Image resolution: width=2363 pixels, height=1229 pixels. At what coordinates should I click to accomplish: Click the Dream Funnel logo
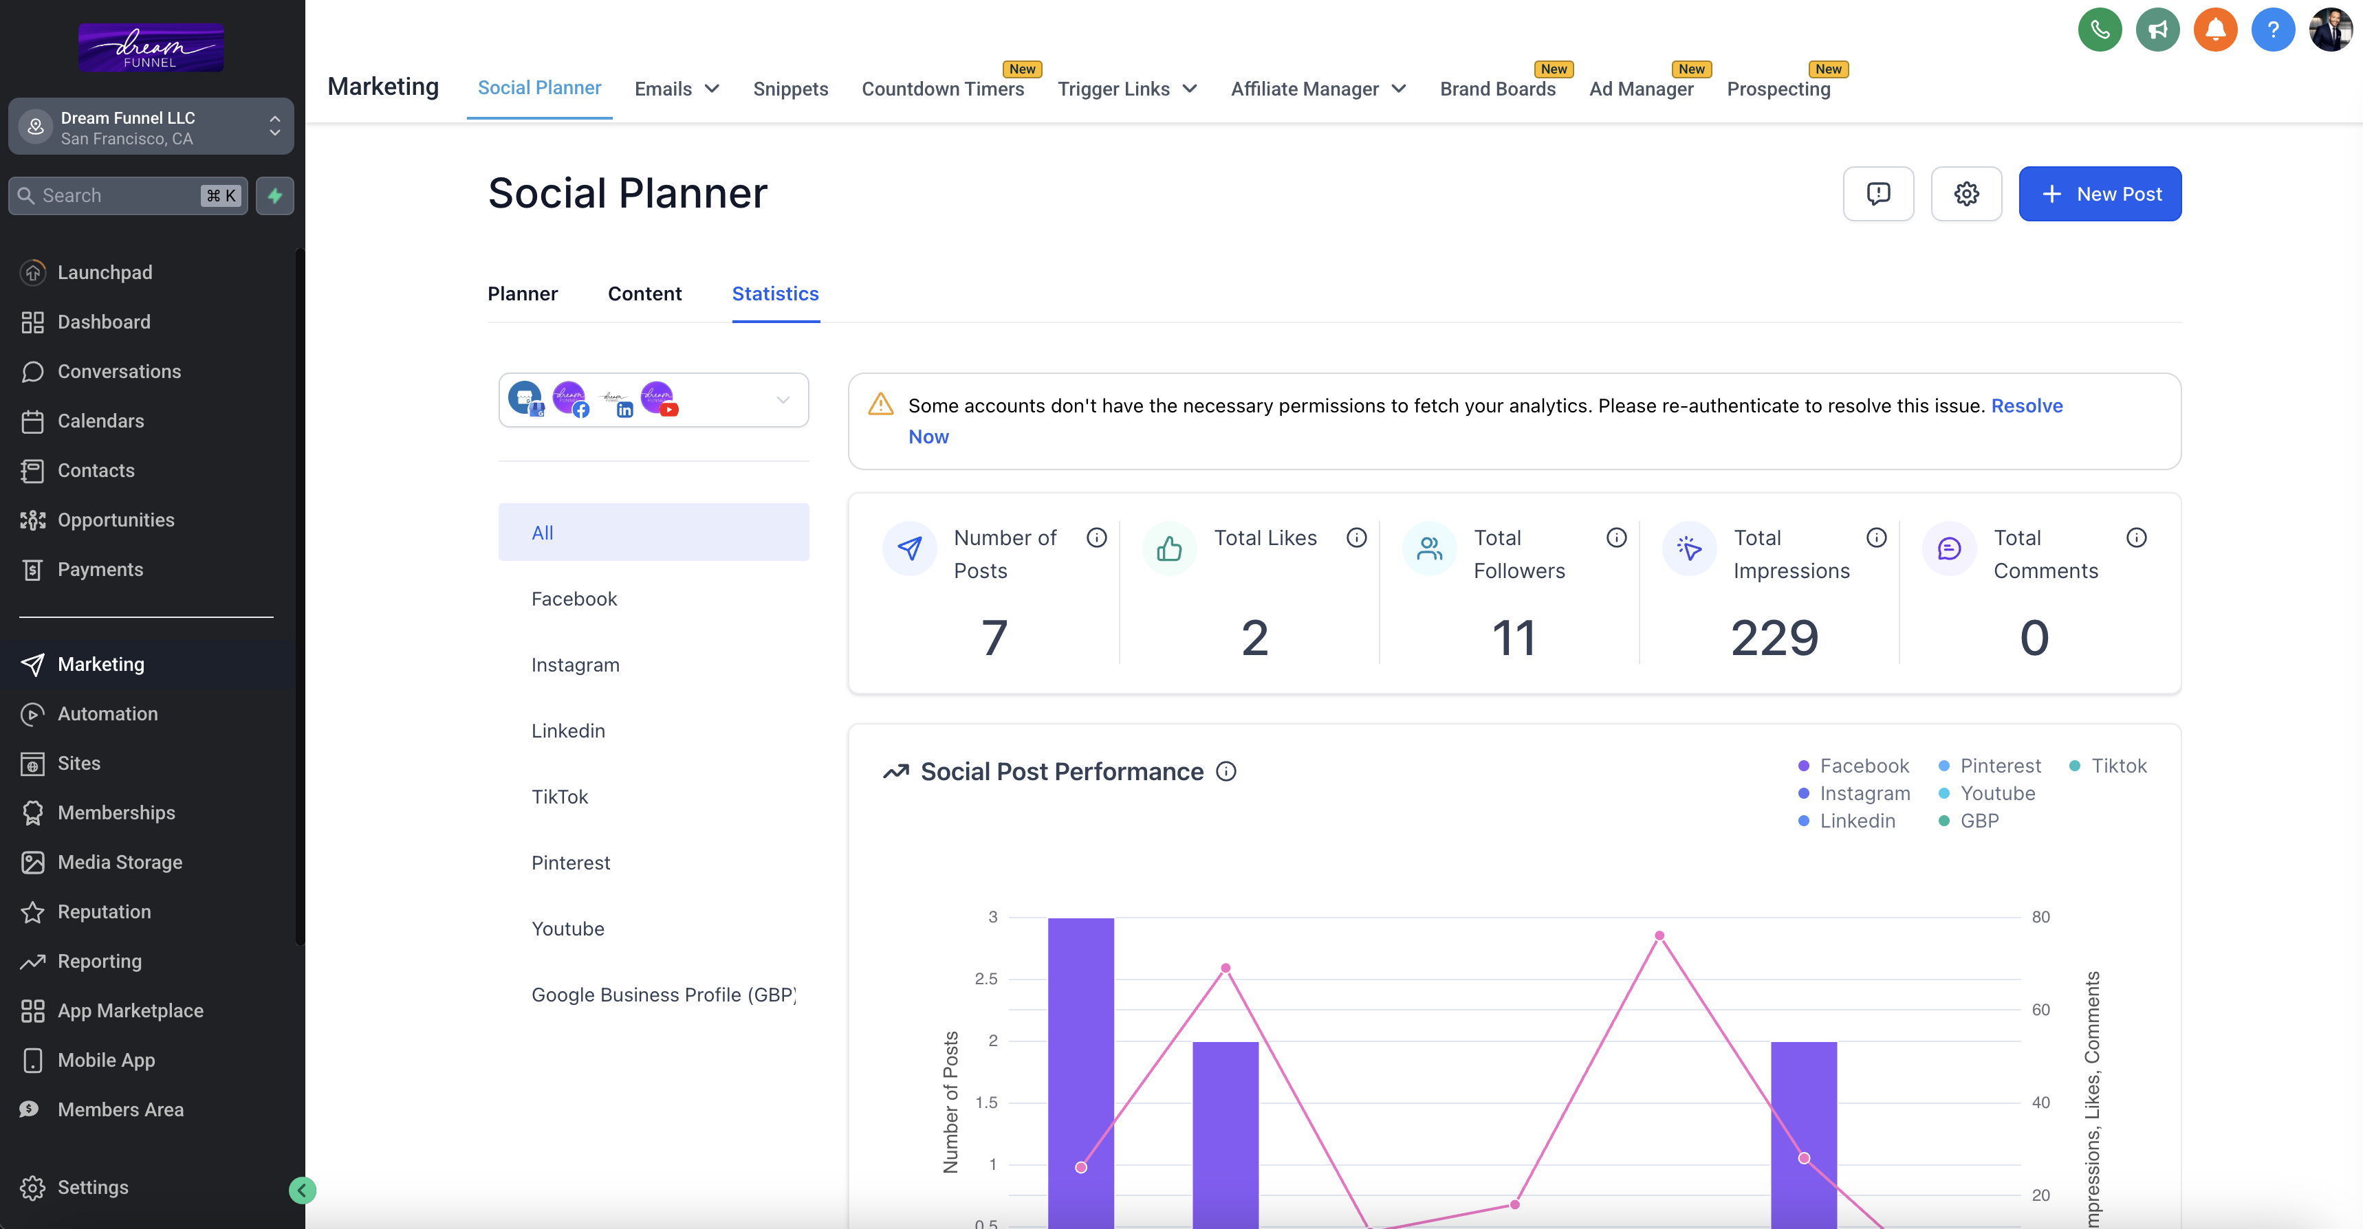tap(151, 47)
